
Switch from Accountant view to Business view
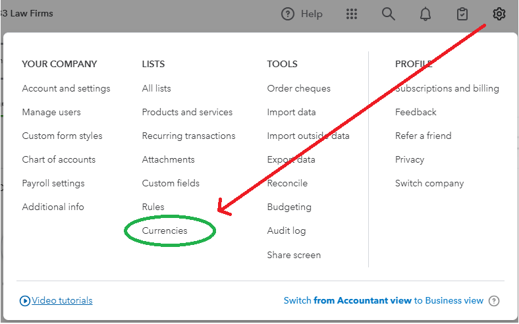383,301
